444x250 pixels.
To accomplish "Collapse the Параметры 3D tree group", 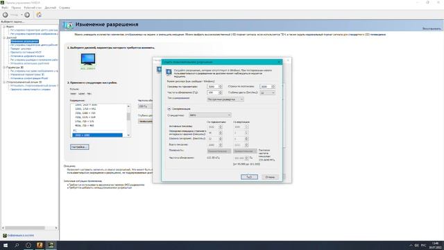I will (x=4, y=68).
